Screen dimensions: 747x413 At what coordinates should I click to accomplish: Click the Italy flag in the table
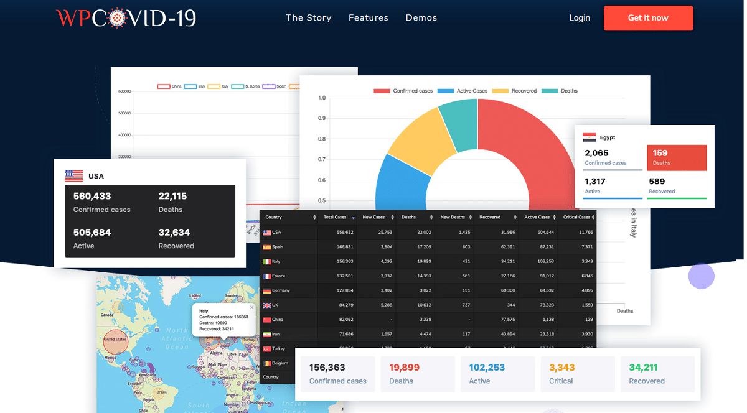coord(267,262)
